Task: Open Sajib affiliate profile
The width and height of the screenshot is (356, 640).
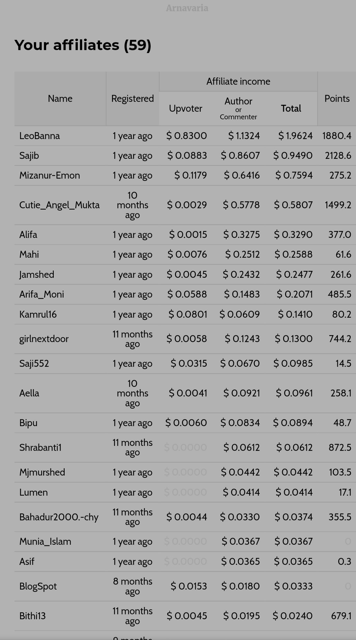Action: (x=29, y=156)
